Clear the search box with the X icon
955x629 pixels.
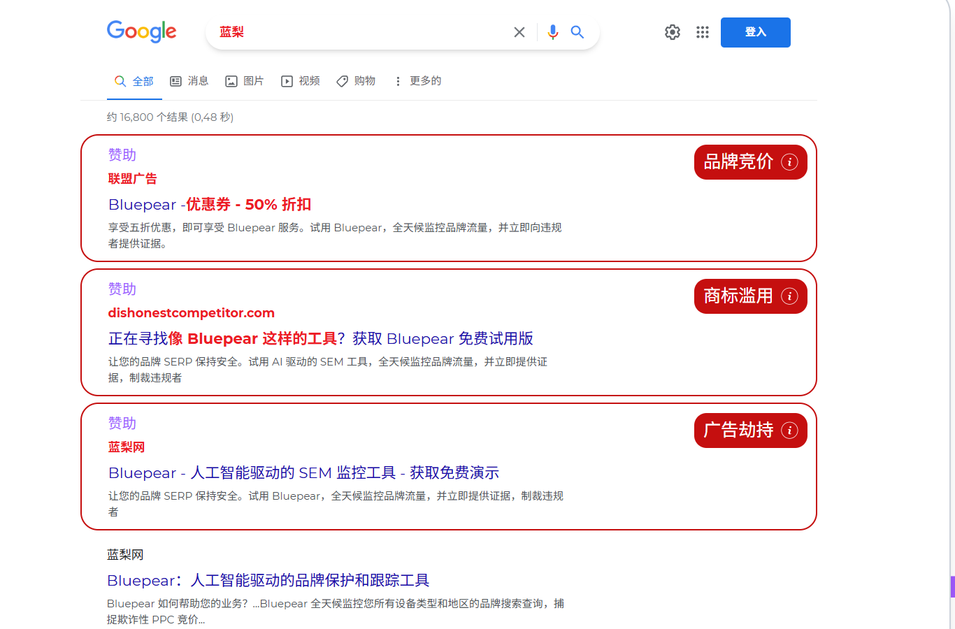(519, 32)
